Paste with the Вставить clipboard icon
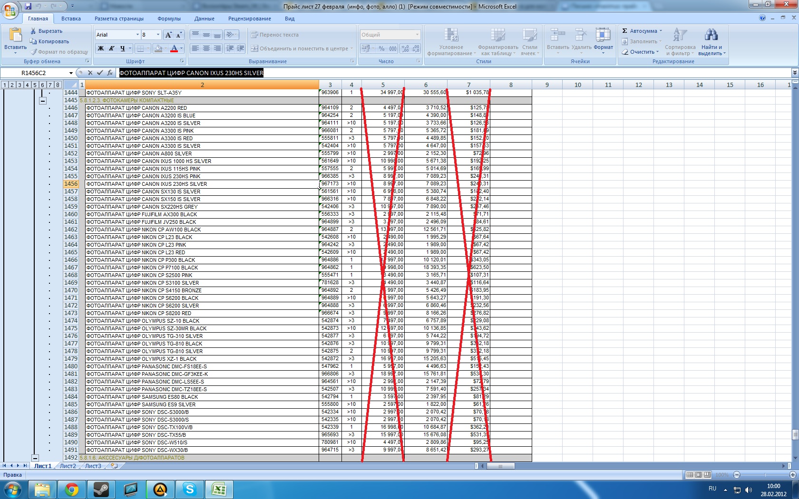The height and width of the screenshot is (499, 799). point(15,35)
